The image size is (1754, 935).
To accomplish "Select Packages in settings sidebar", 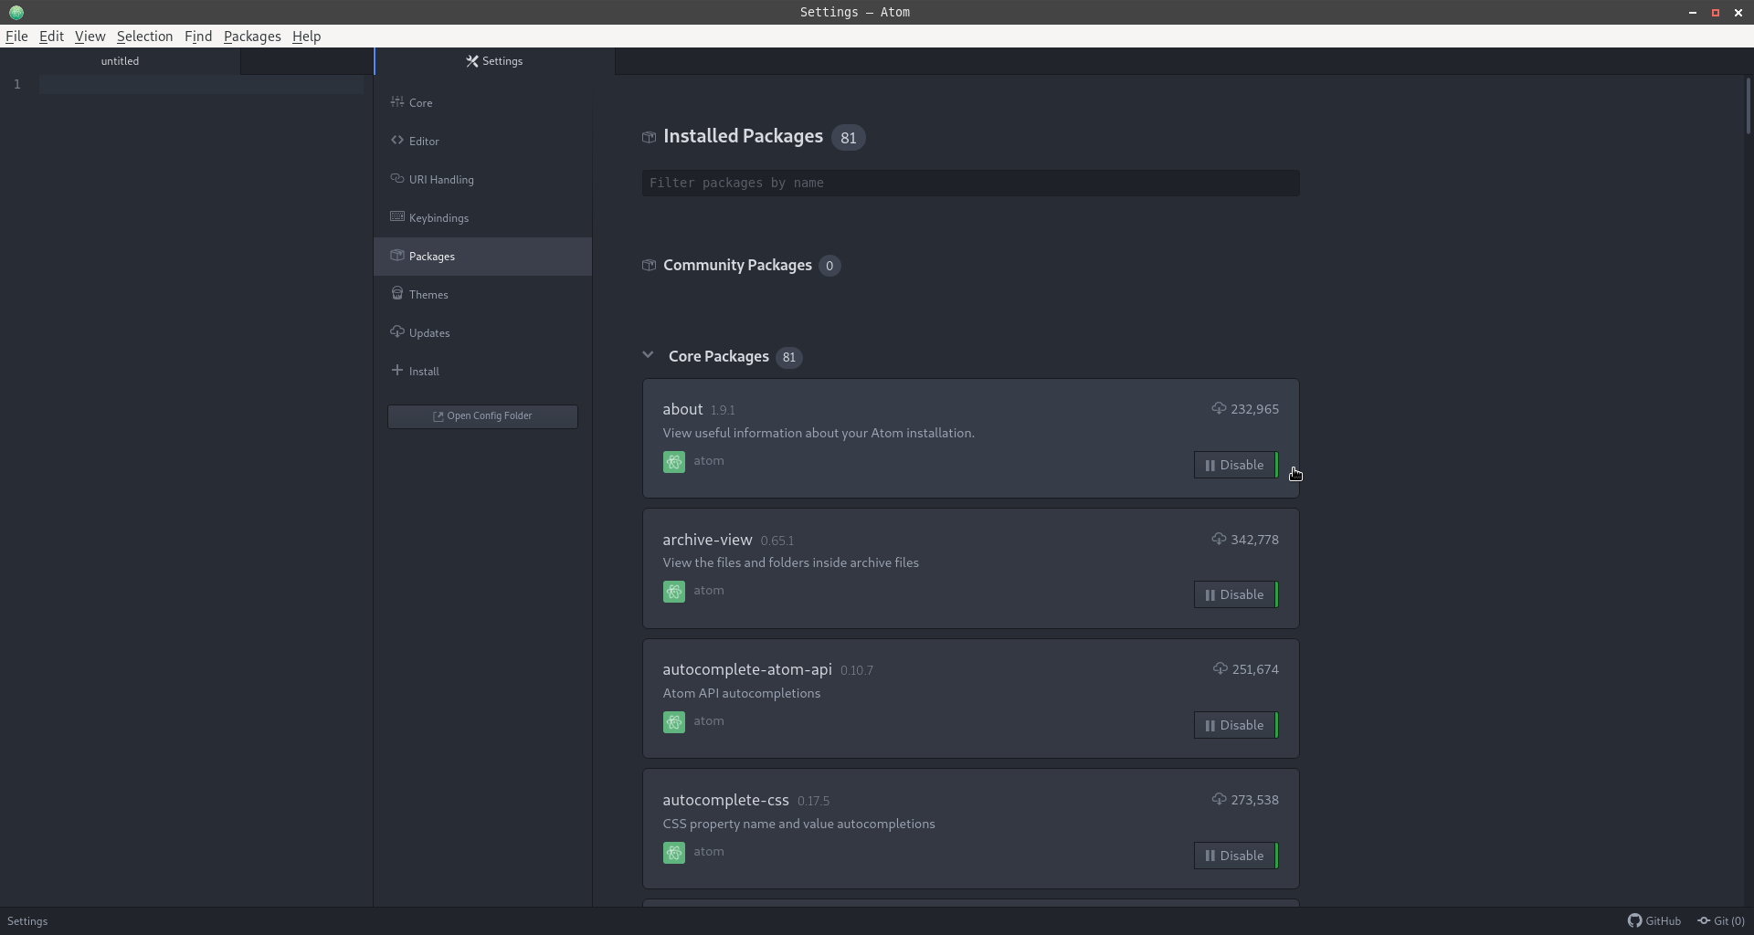I will point(482,256).
